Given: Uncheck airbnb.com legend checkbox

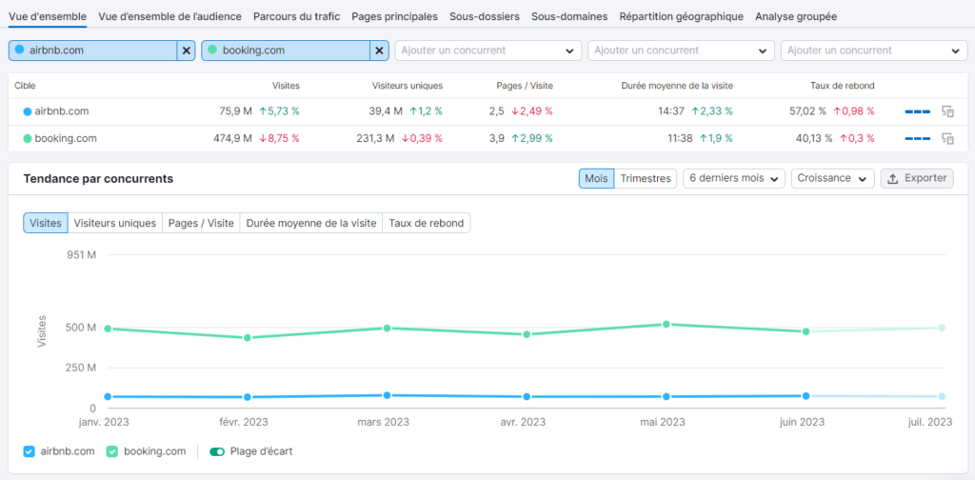Looking at the screenshot, I should pyautogui.click(x=29, y=451).
